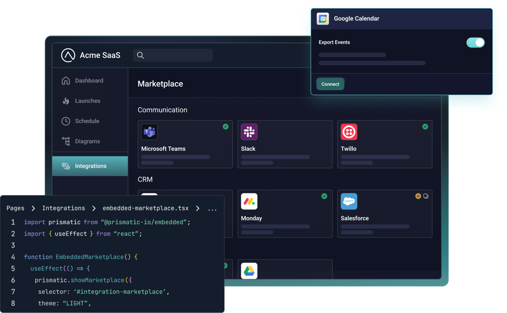Click the Microsoft Teams card title
The height and width of the screenshot is (313, 507).
pos(163,149)
